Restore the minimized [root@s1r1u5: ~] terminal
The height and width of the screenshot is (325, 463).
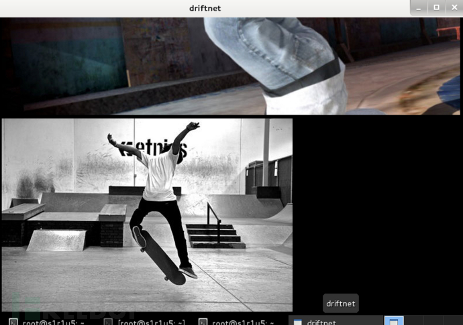pyautogui.click(x=145, y=322)
